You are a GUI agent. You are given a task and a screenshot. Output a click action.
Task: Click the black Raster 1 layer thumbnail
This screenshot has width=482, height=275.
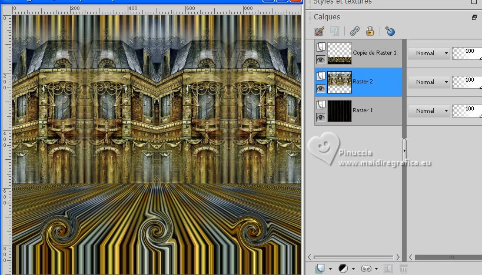tap(340, 111)
